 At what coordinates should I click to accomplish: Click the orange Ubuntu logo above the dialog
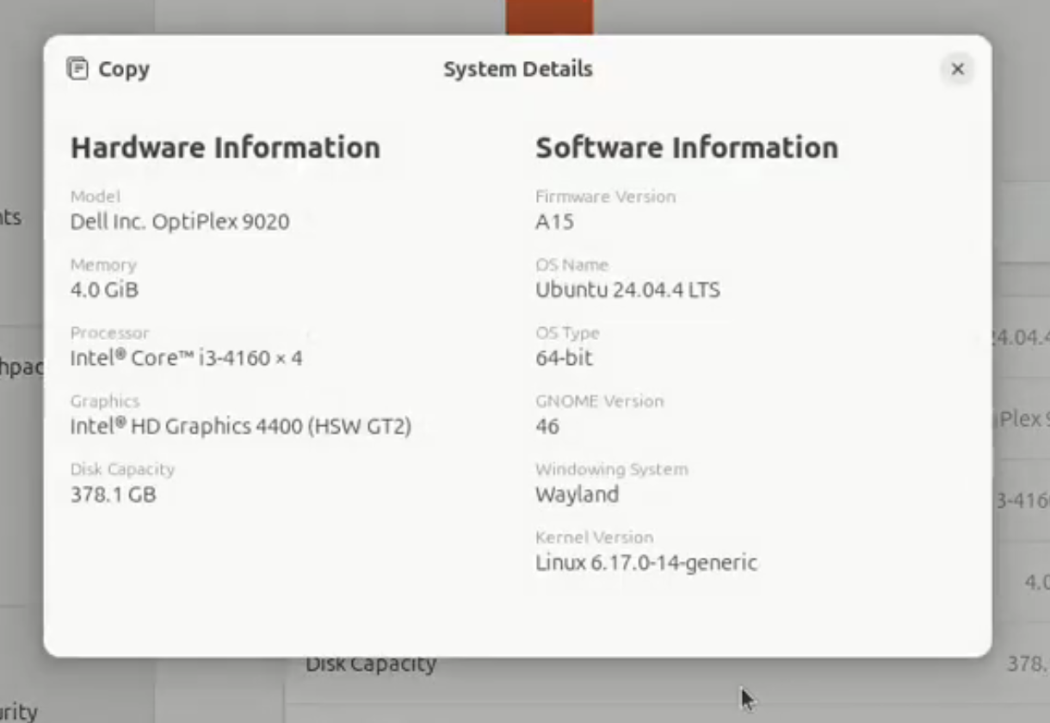pos(549,17)
